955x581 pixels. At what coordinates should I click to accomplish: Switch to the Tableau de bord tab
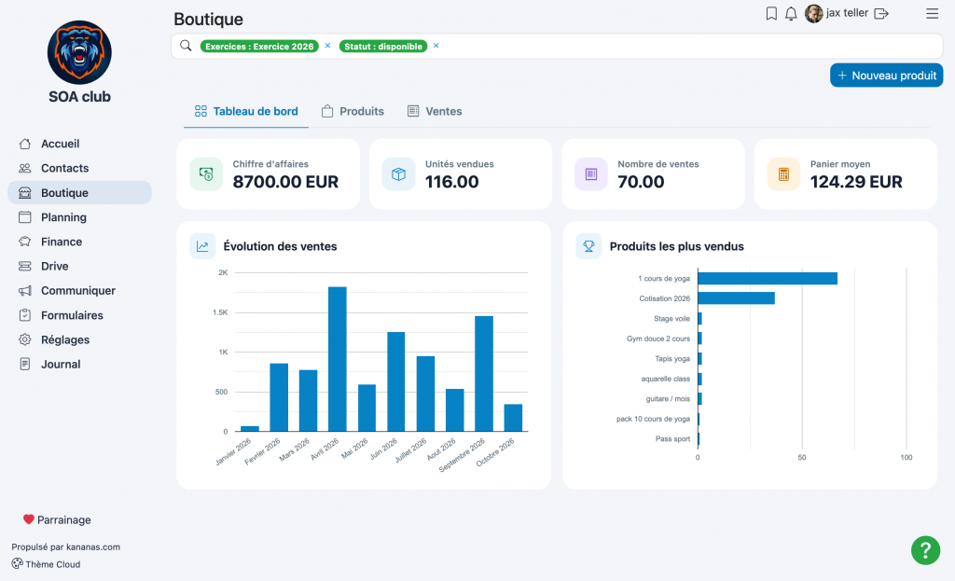click(x=246, y=112)
